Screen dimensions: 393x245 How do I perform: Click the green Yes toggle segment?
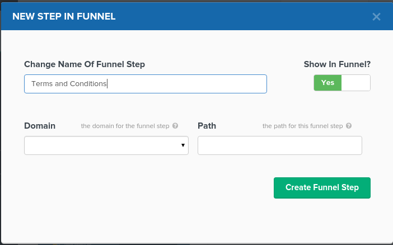(x=327, y=83)
